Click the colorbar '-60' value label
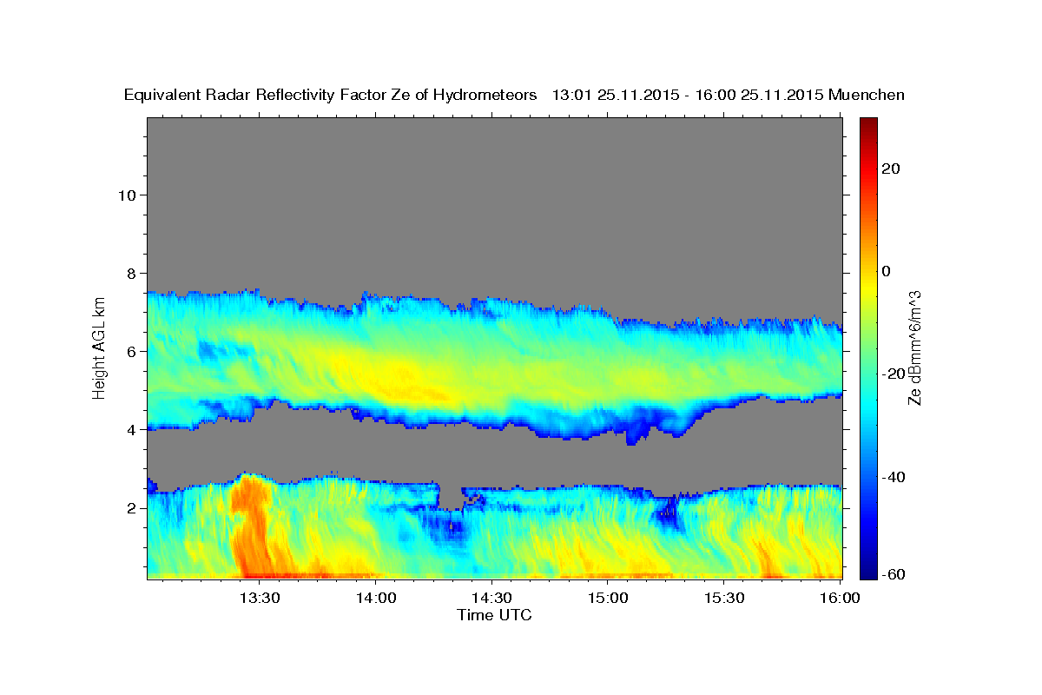Screen dimensions: 1042x695 894,574
